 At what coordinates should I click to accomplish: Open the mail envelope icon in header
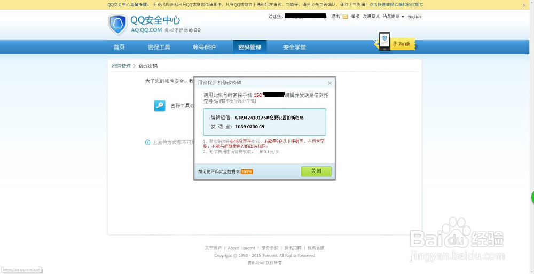pyautogui.click(x=345, y=17)
